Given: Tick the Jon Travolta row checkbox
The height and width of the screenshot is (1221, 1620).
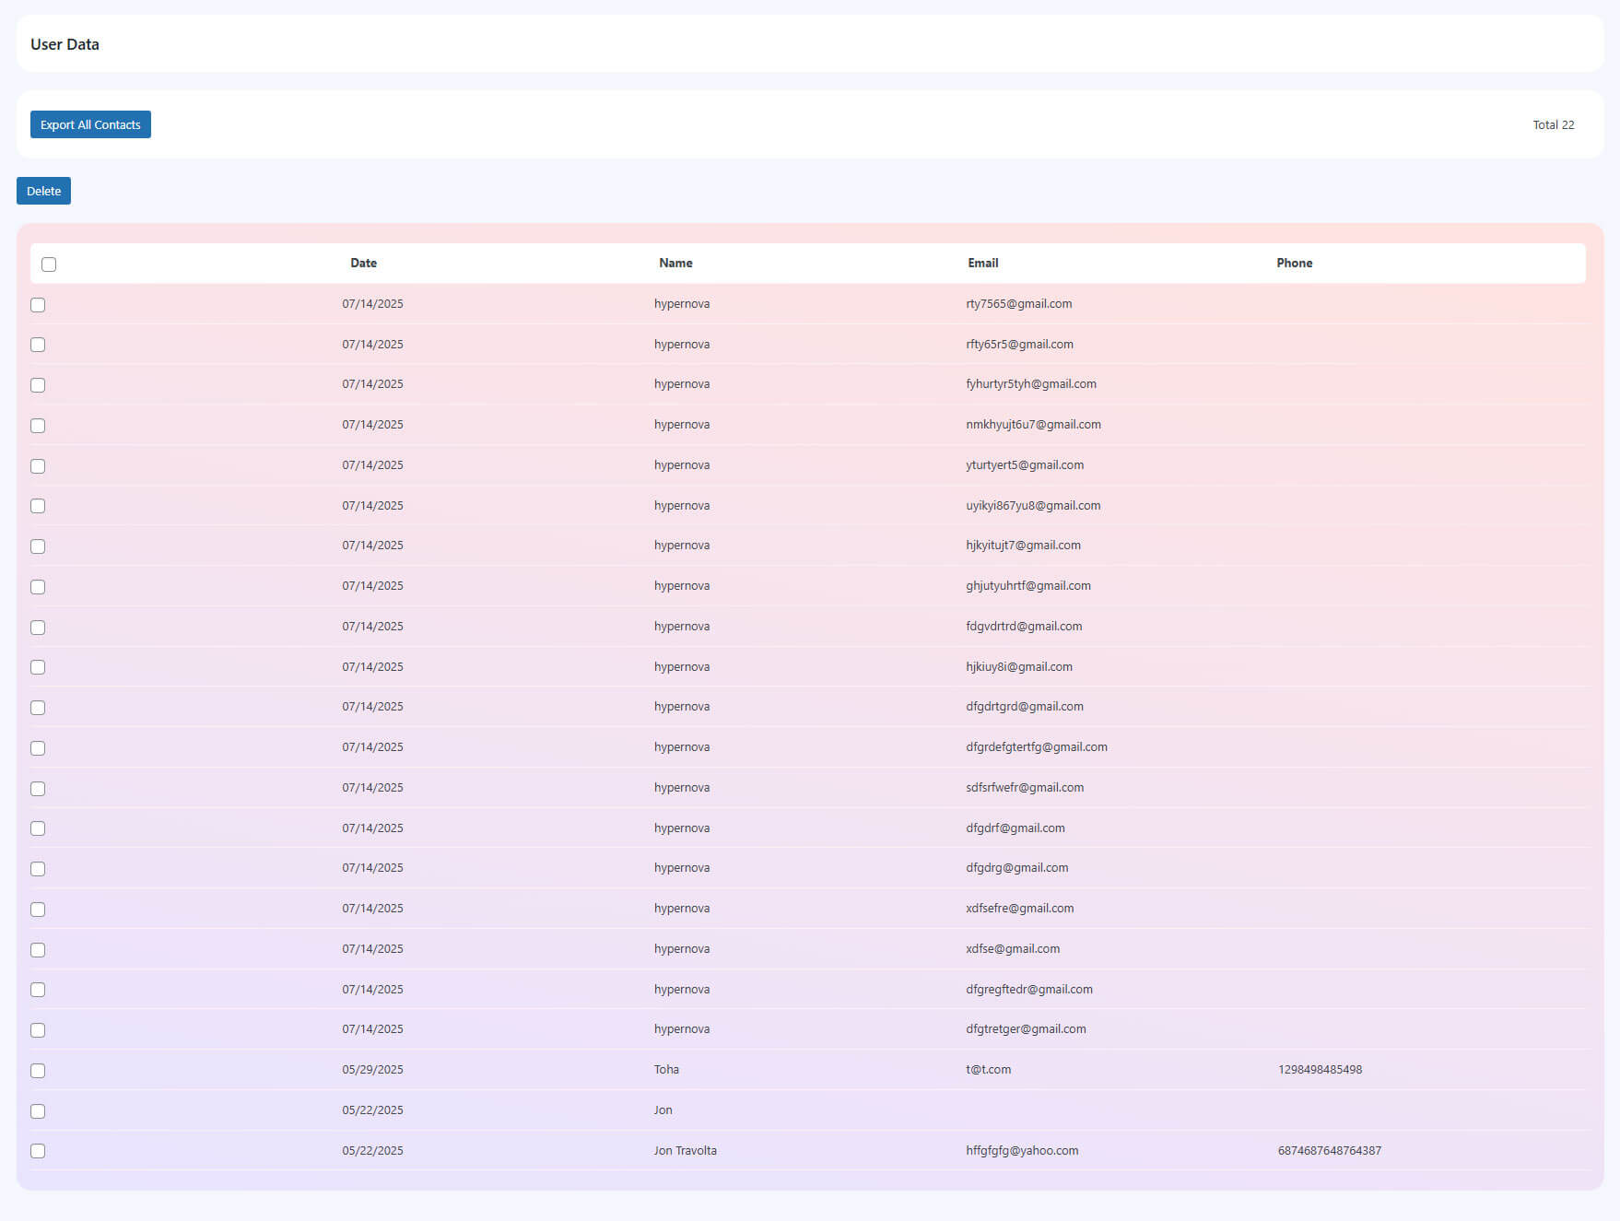Looking at the screenshot, I should 38,1151.
